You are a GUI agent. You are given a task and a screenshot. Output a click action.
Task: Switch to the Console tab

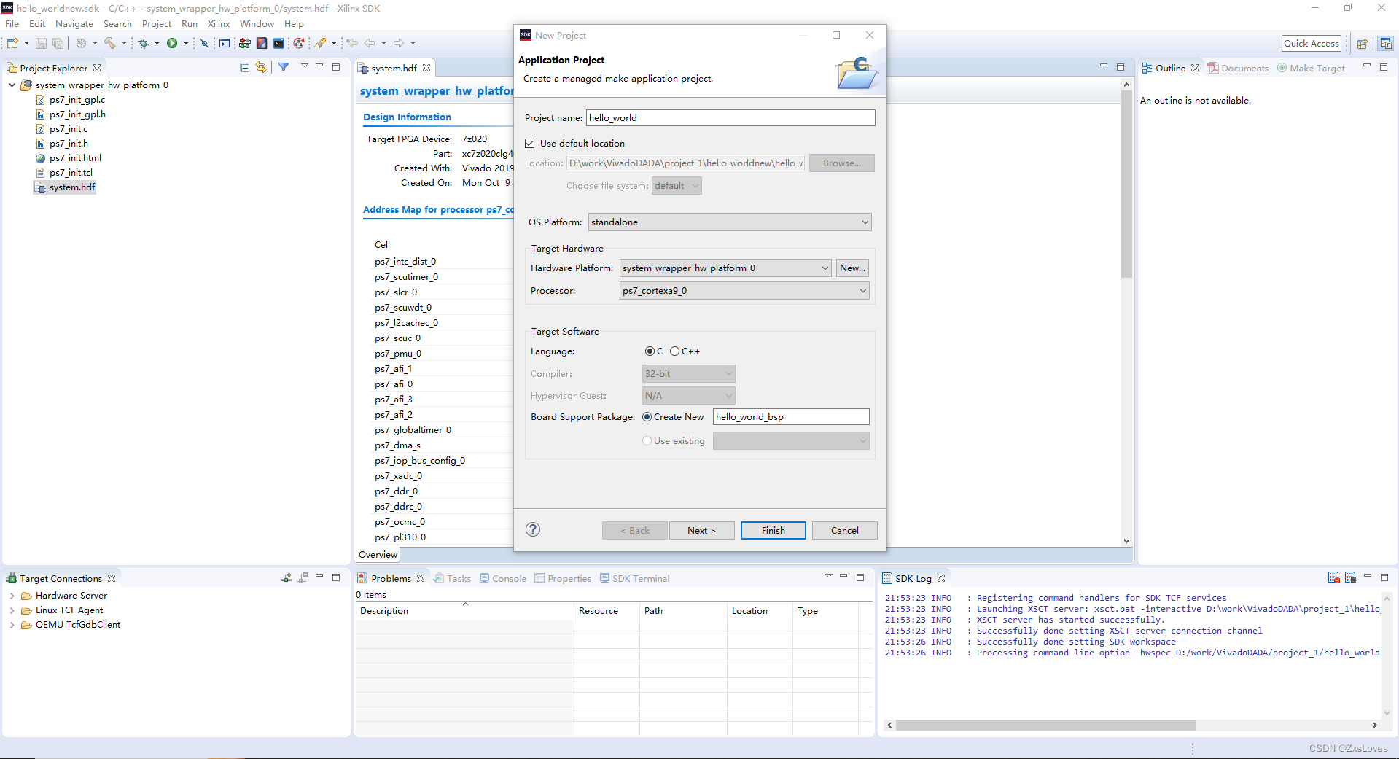[x=502, y=578]
